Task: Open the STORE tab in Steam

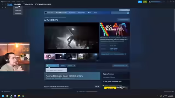Action: pos(10,4)
